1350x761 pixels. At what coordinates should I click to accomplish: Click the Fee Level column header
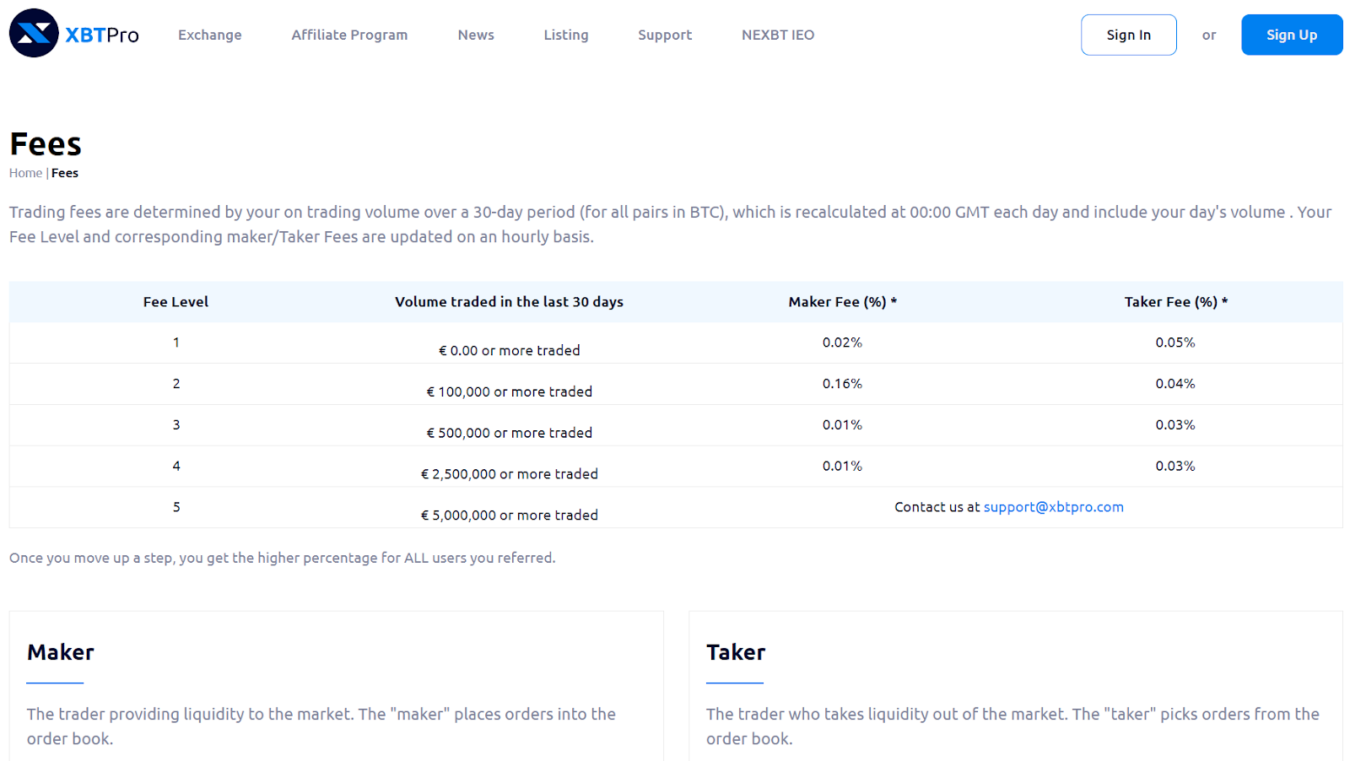click(x=175, y=302)
